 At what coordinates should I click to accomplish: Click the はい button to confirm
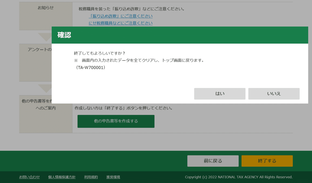click(220, 93)
